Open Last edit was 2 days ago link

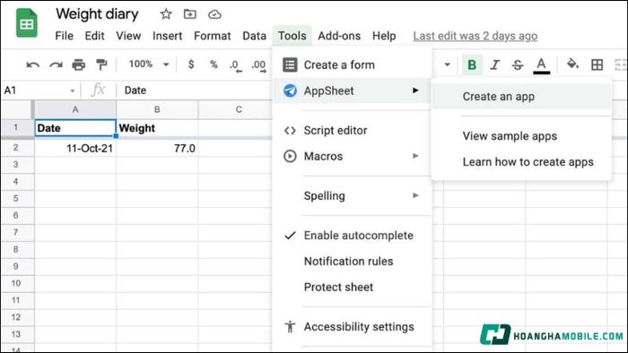click(475, 36)
